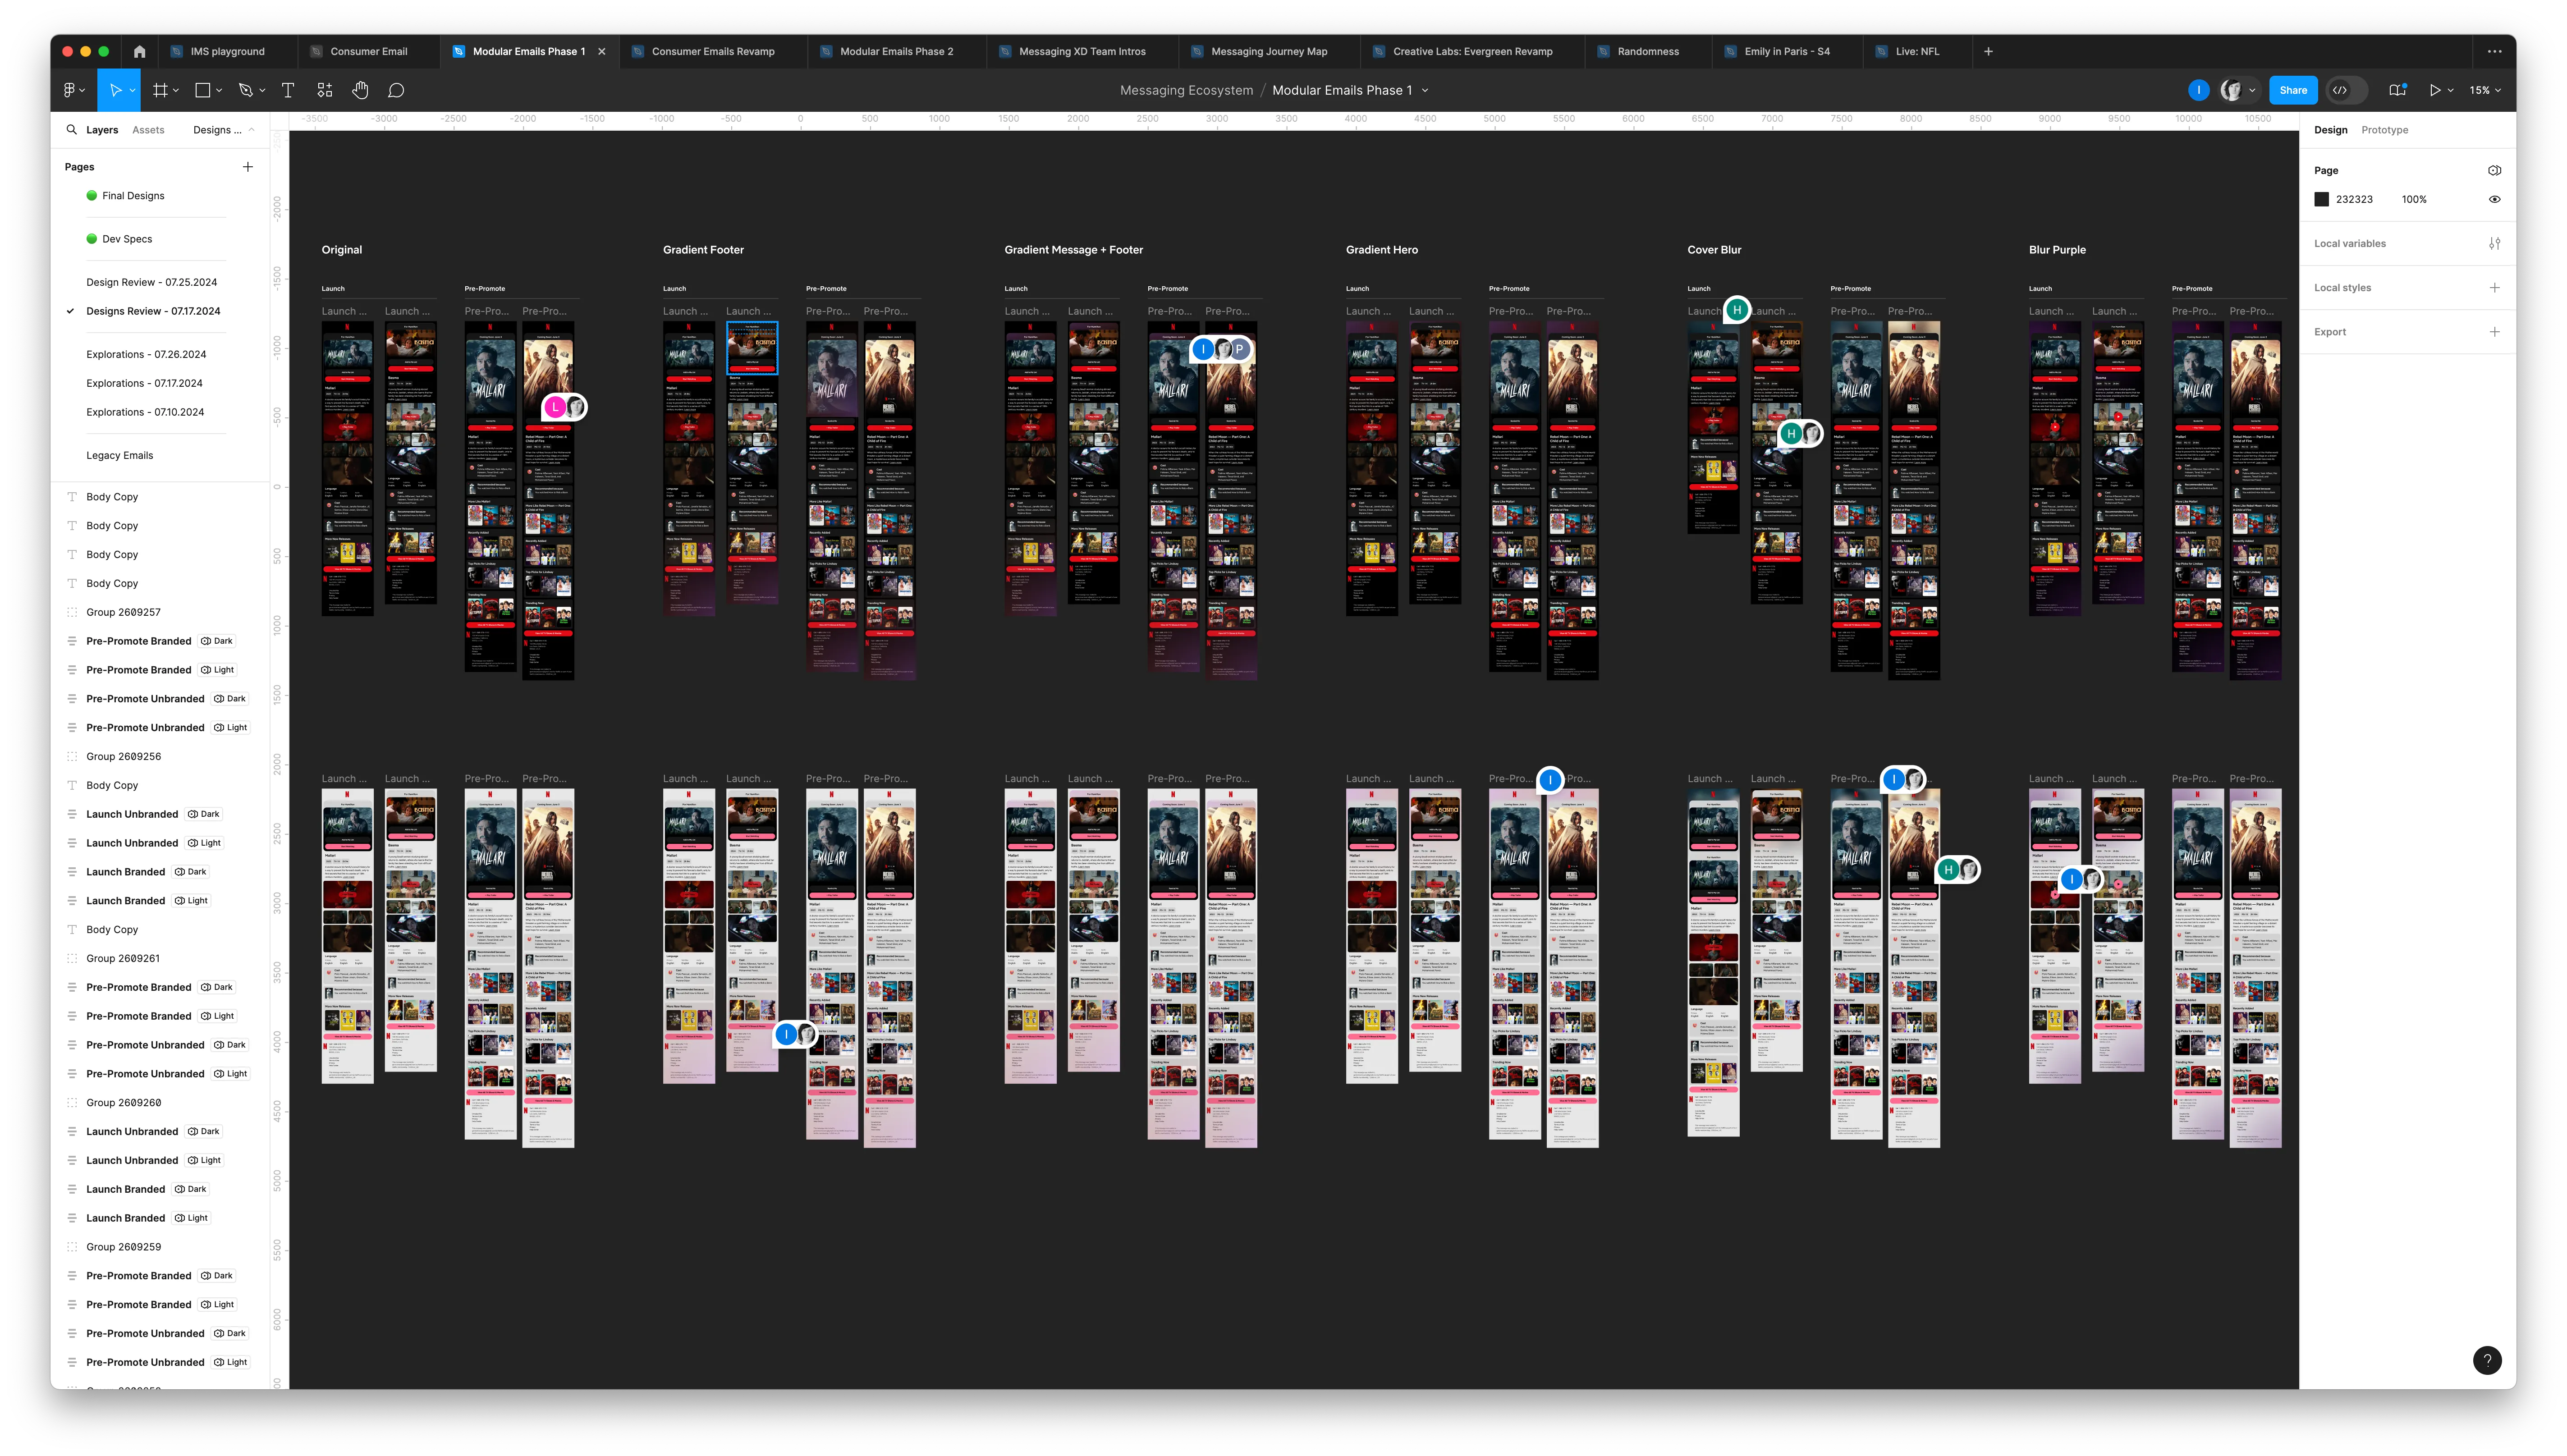Expand the Figma menu chevron
Image resolution: width=2567 pixels, height=1456 pixels.
(x=82, y=90)
